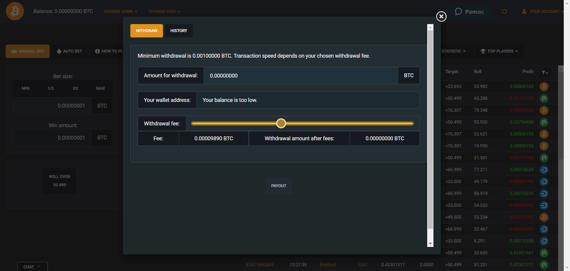Screen dimensions: 570x271
Task: Click the win amount input field
Action: 52,138
